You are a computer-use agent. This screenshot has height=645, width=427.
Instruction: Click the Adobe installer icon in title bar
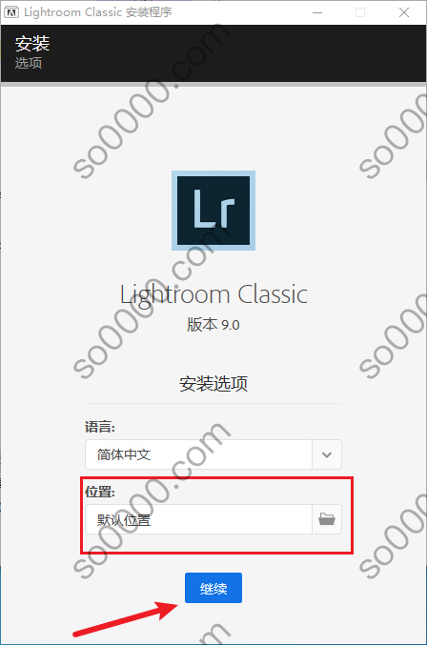point(11,12)
